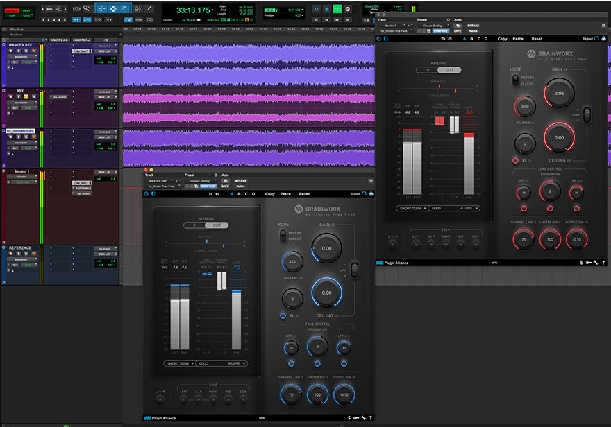The height and width of the screenshot is (427, 611).
Task: Select the Pencil tool in the toolbar
Action: (x=149, y=8)
